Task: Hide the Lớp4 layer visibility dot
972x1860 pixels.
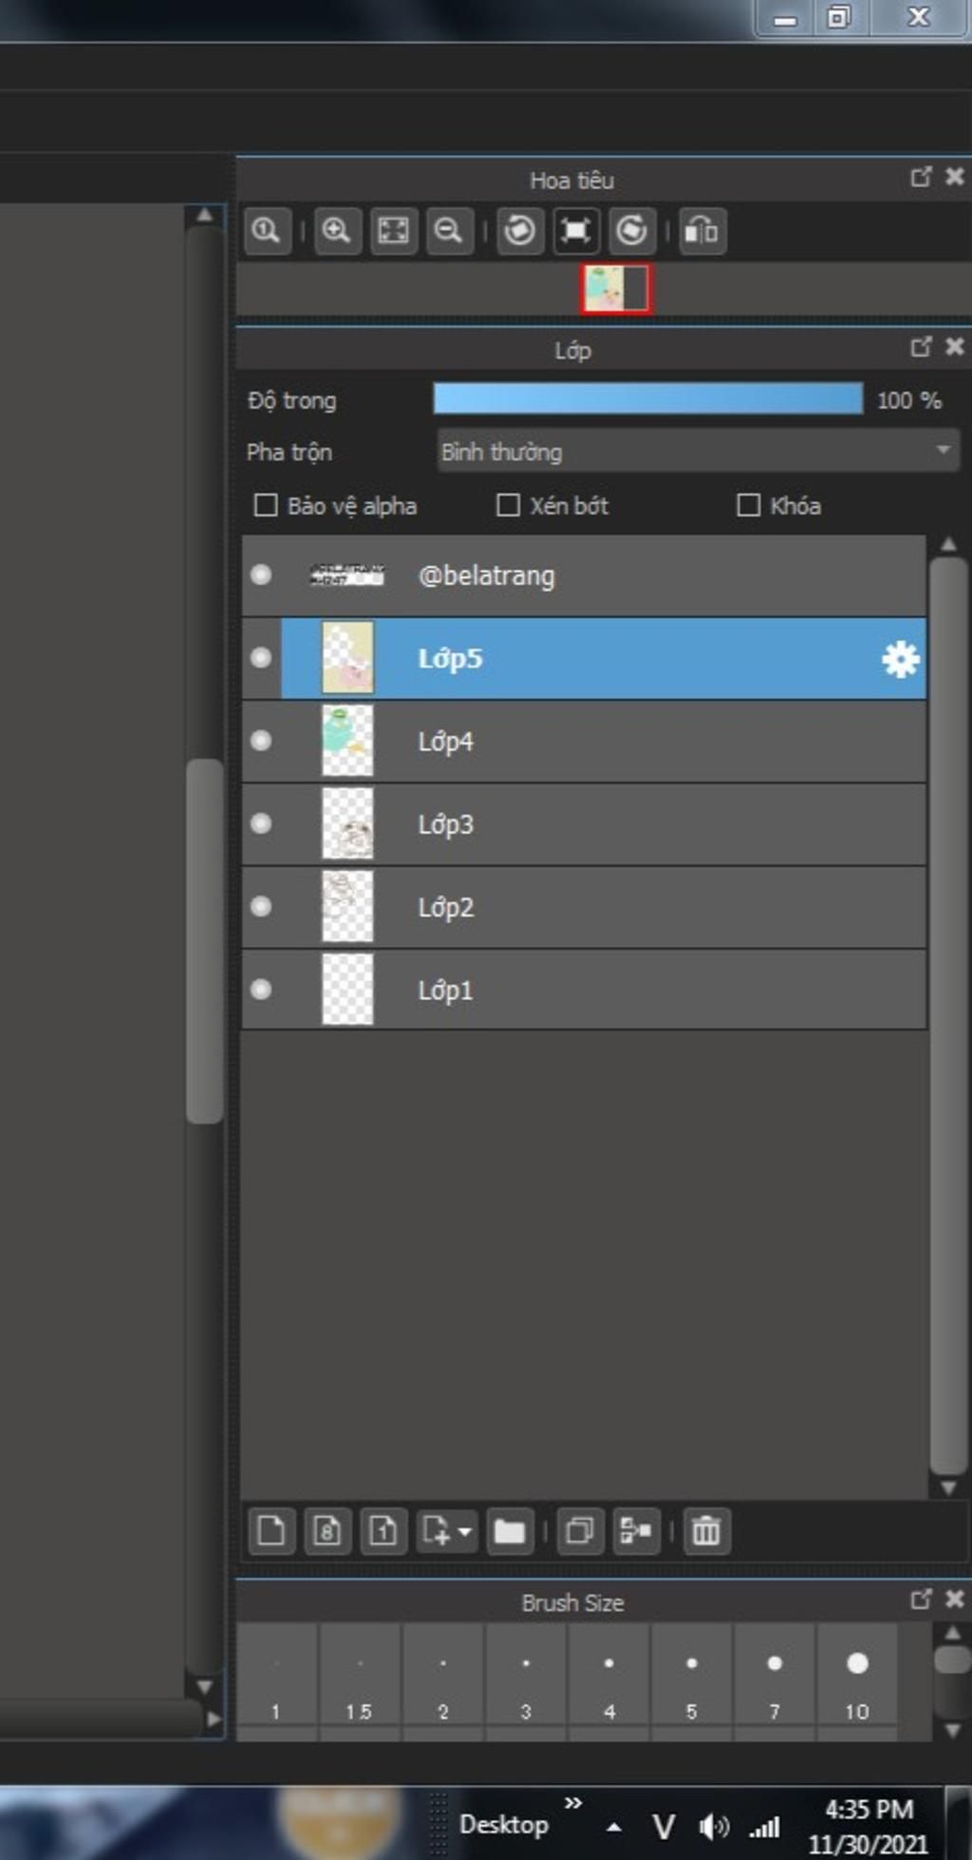Action: pyautogui.click(x=260, y=740)
